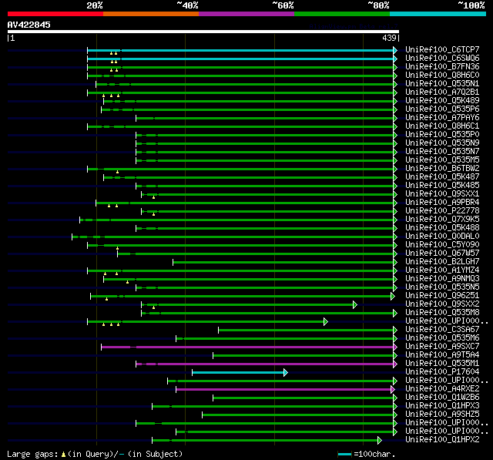Click the UniRef100_A9SHZ5 label
493x460 pixels.
click(x=442, y=415)
